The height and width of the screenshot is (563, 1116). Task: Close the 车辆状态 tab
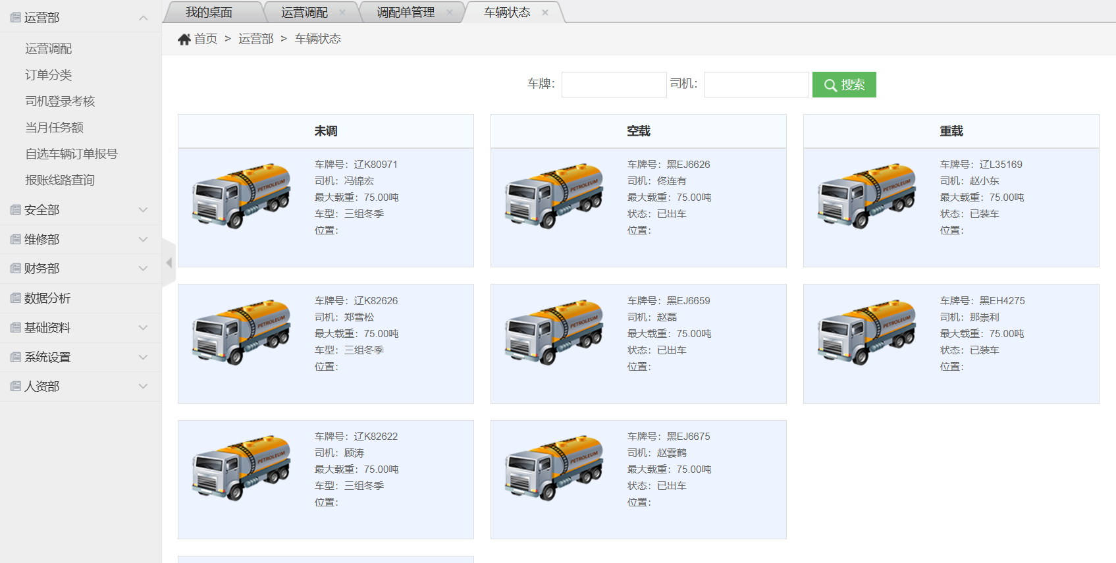[545, 13]
